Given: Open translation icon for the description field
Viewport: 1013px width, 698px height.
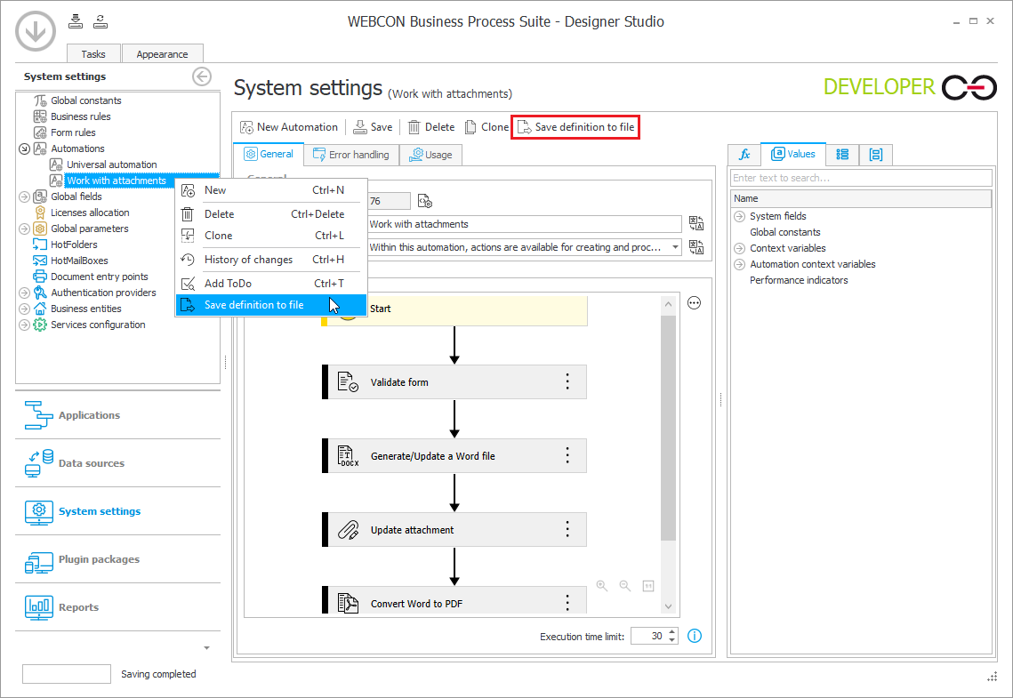Looking at the screenshot, I should (696, 246).
